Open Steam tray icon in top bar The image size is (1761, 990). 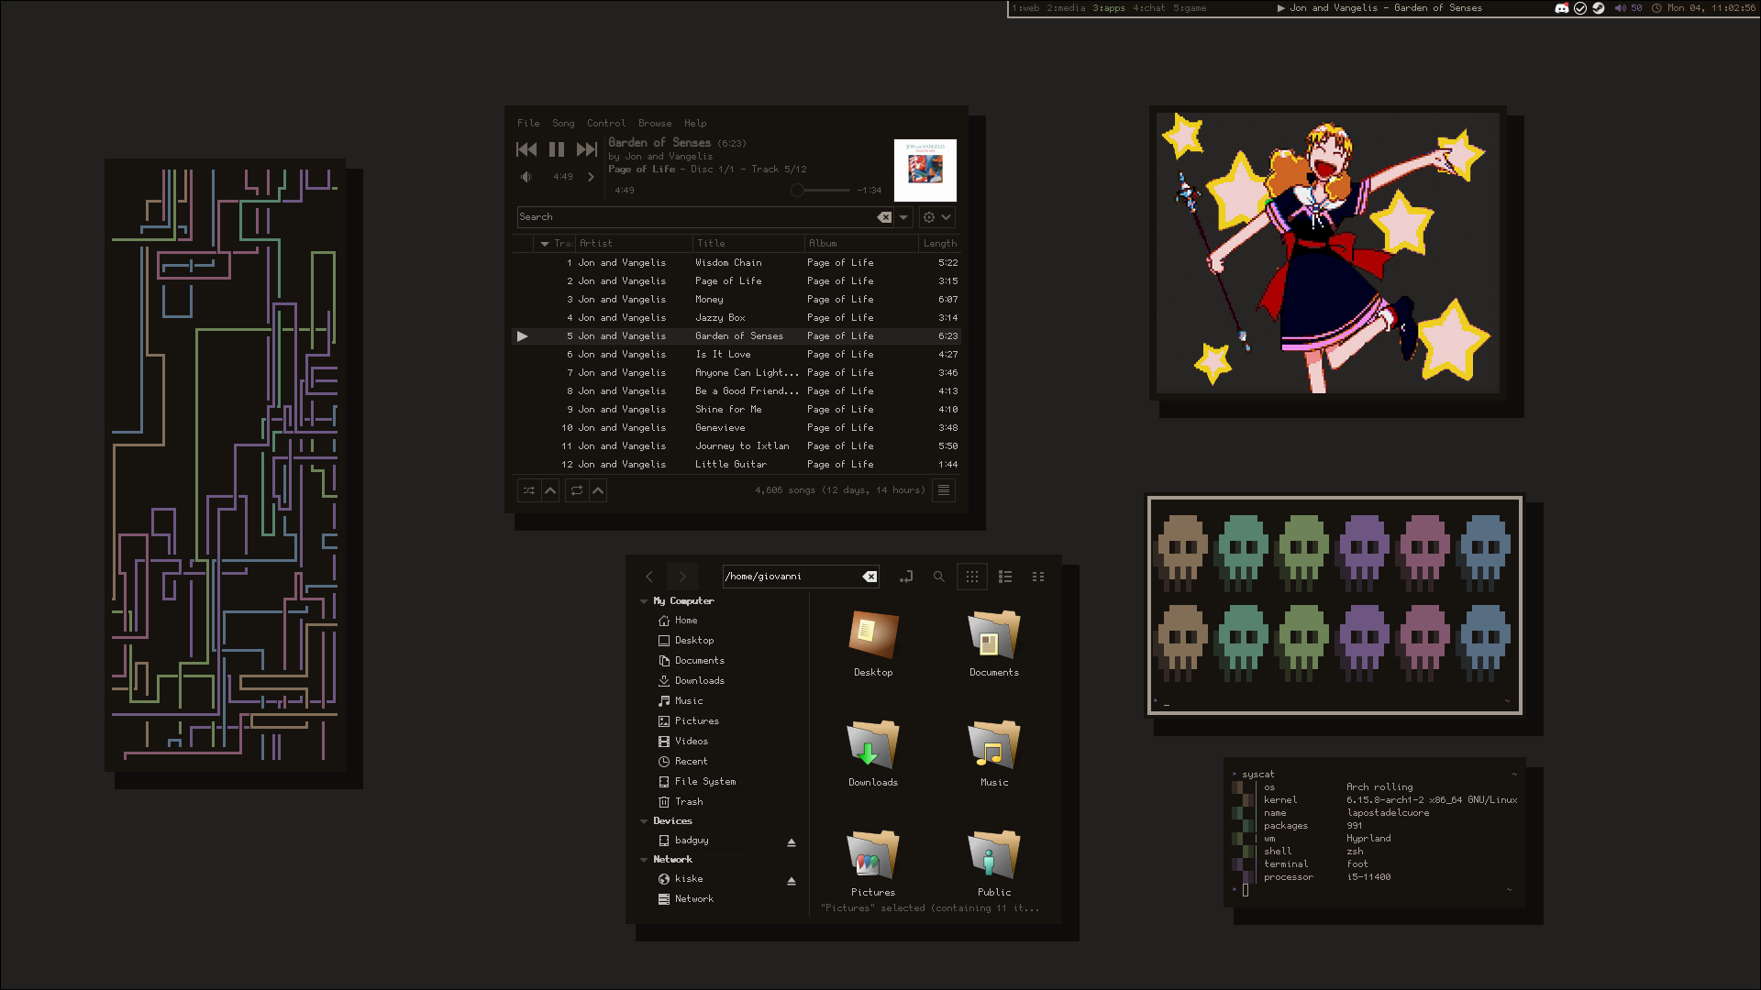coord(1599,8)
